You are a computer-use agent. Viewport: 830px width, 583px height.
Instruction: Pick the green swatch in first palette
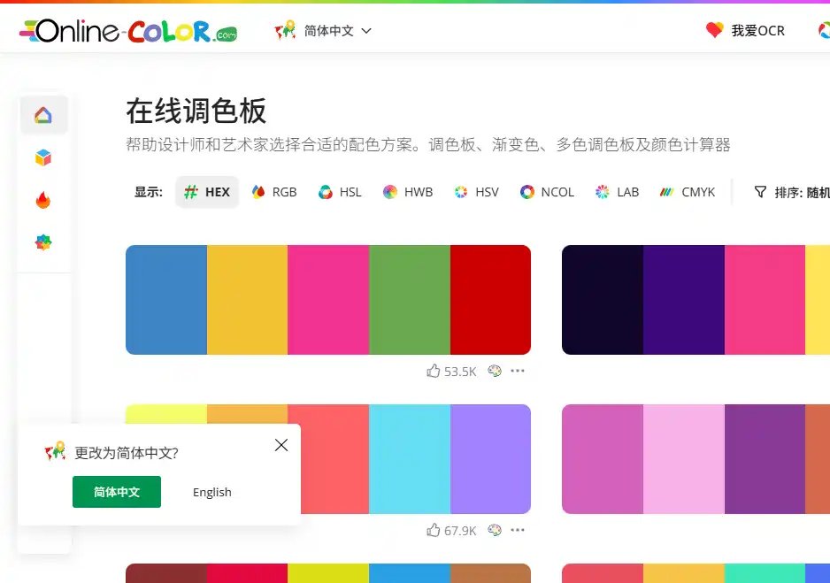[x=410, y=300]
